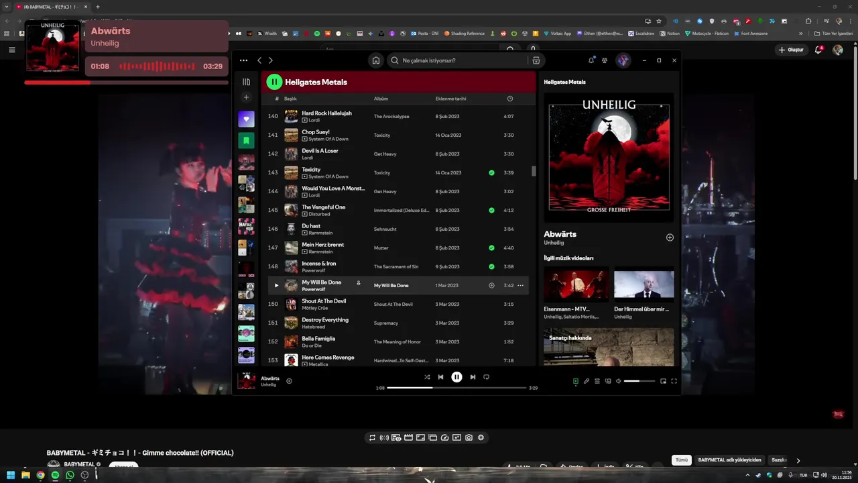The image size is (858, 483).
Task: Open more options for My Will Be Done
Action: pyautogui.click(x=520, y=285)
